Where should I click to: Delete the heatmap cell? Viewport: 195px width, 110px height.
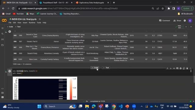click(x=187, y=68)
